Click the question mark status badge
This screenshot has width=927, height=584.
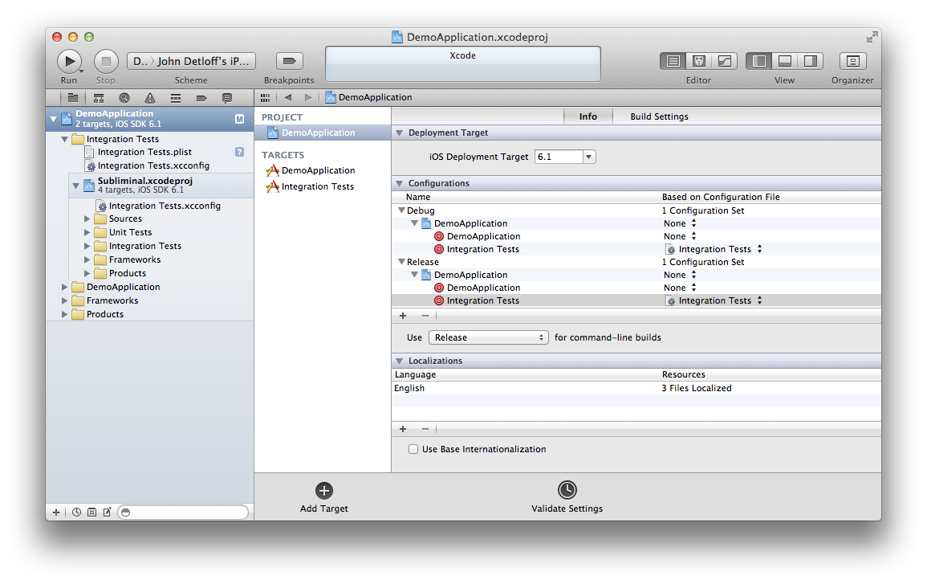(239, 152)
